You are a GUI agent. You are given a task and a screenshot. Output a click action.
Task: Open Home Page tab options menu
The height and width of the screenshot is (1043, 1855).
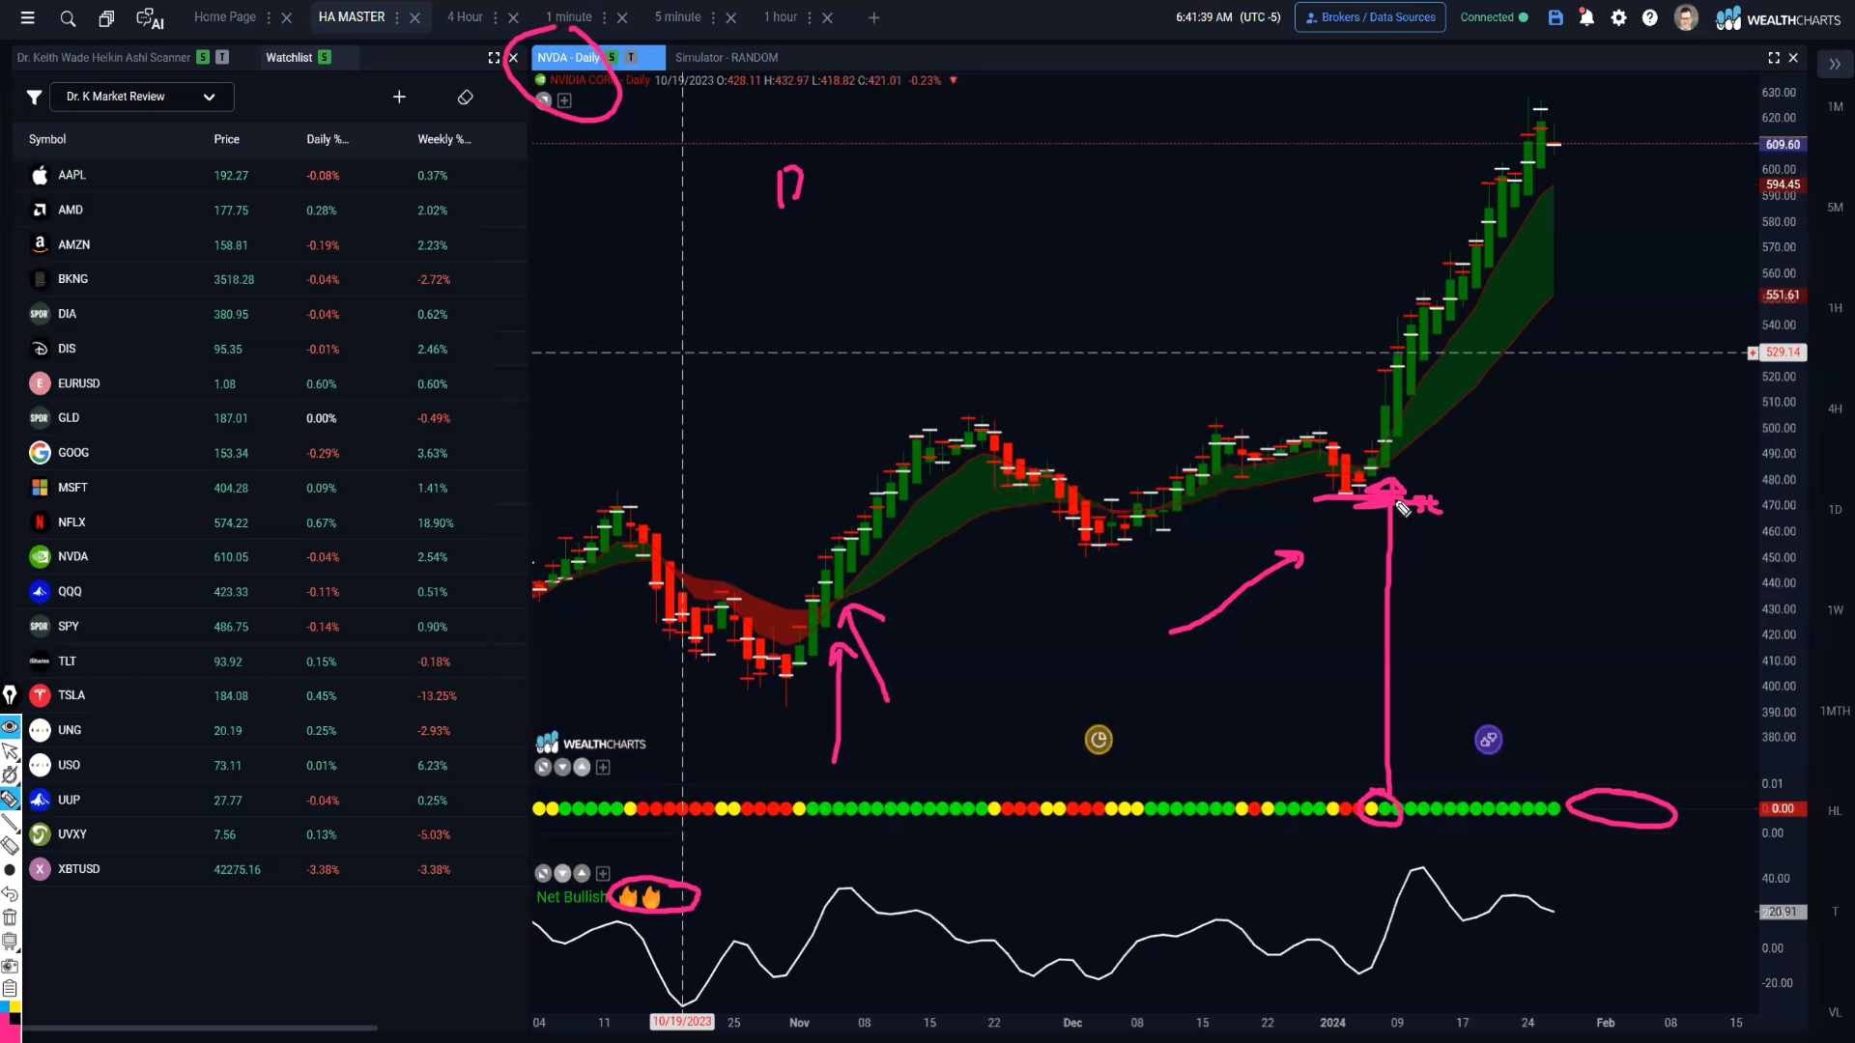coord(270,17)
